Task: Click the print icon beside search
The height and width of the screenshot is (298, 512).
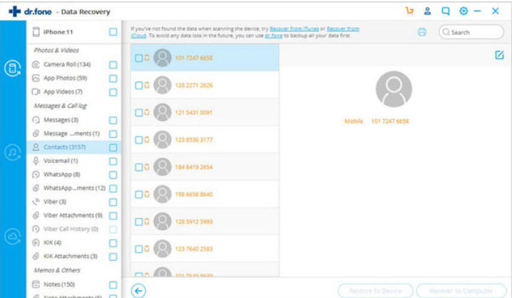Action: (422, 32)
